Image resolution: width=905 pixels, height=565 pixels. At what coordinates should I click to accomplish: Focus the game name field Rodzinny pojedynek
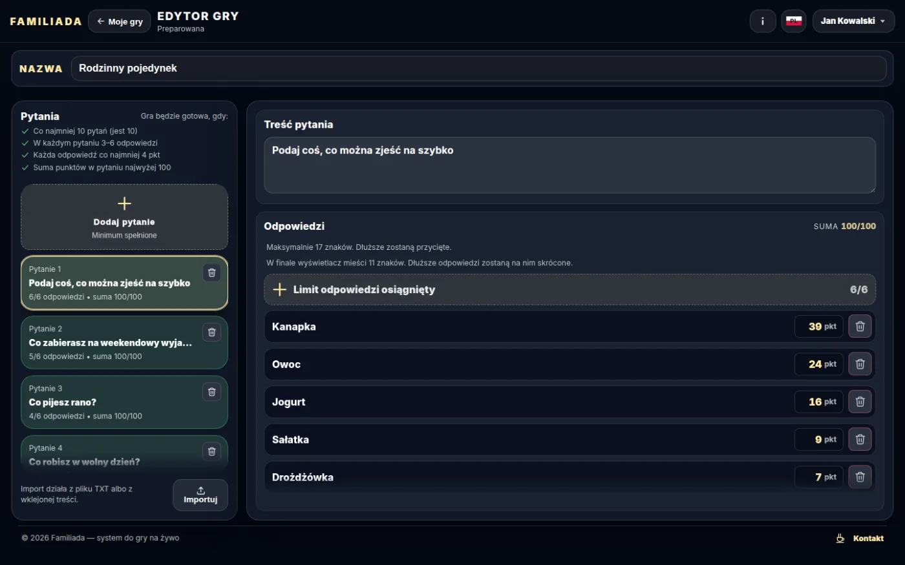pyautogui.click(x=478, y=68)
